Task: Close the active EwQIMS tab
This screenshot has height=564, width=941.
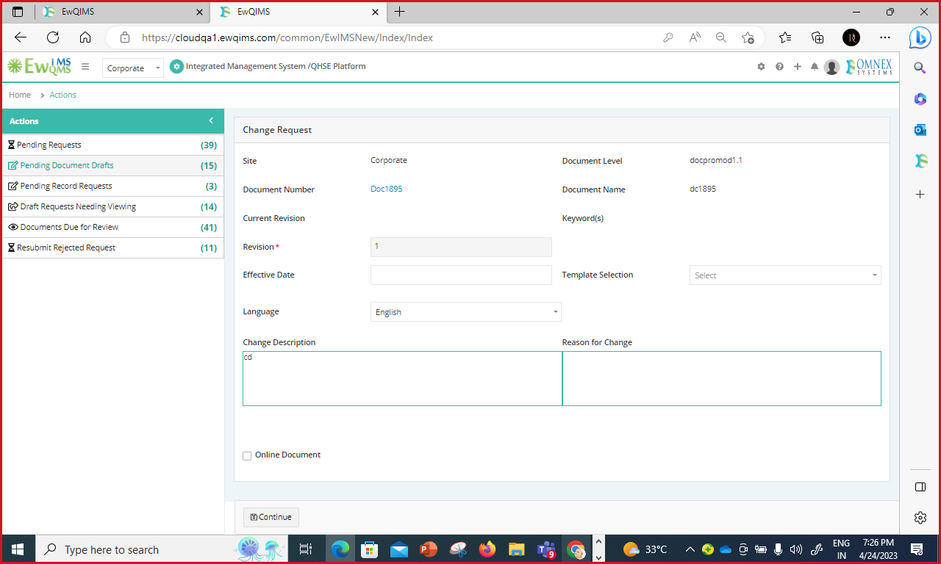Action: (375, 12)
